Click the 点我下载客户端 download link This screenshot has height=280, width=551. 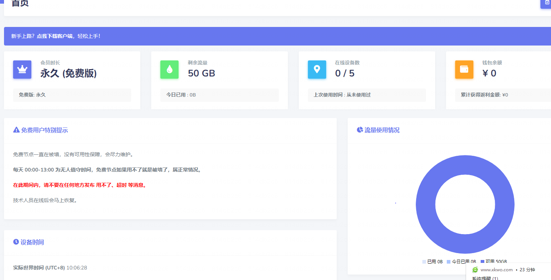pyautogui.click(x=55, y=36)
